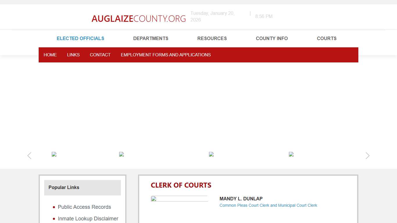Screen dimensions: 397x223
Task: Click the second carousel image placeholder
Action: tap(121, 154)
